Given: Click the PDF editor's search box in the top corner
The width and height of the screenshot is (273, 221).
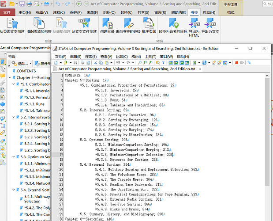Looking at the screenshot, I should pyautogui.click(x=268, y=4).
